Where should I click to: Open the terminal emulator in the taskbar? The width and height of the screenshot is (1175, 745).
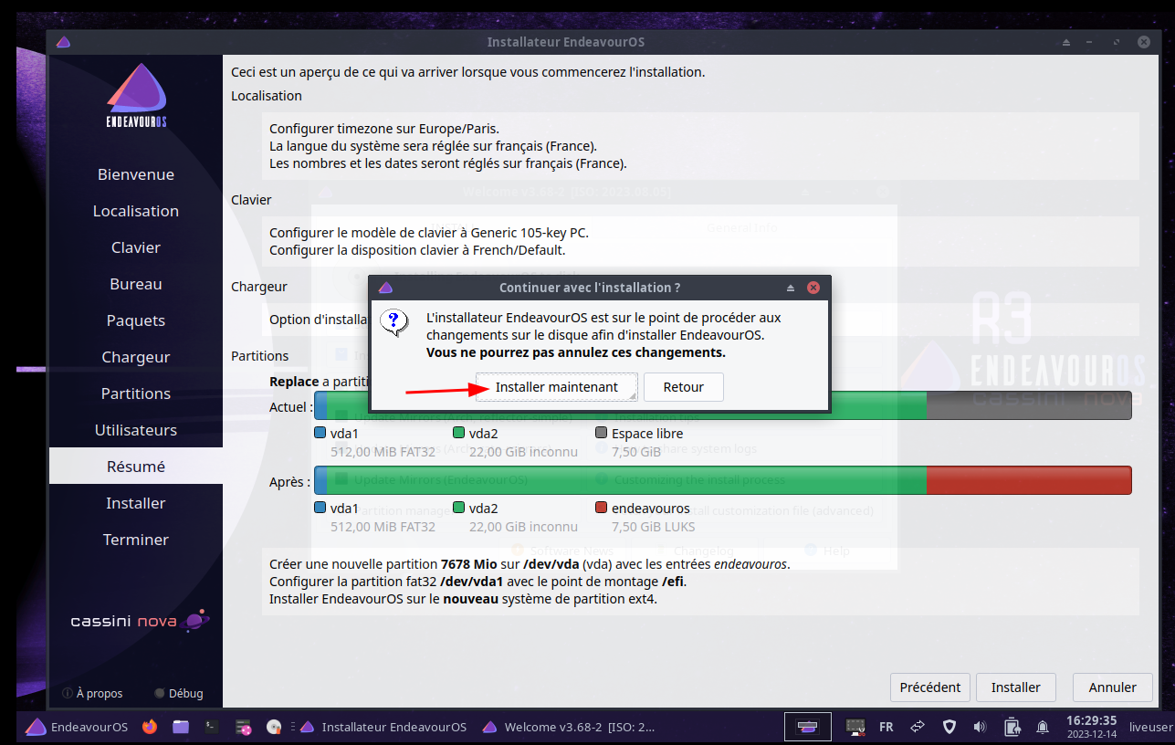[x=211, y=727]
